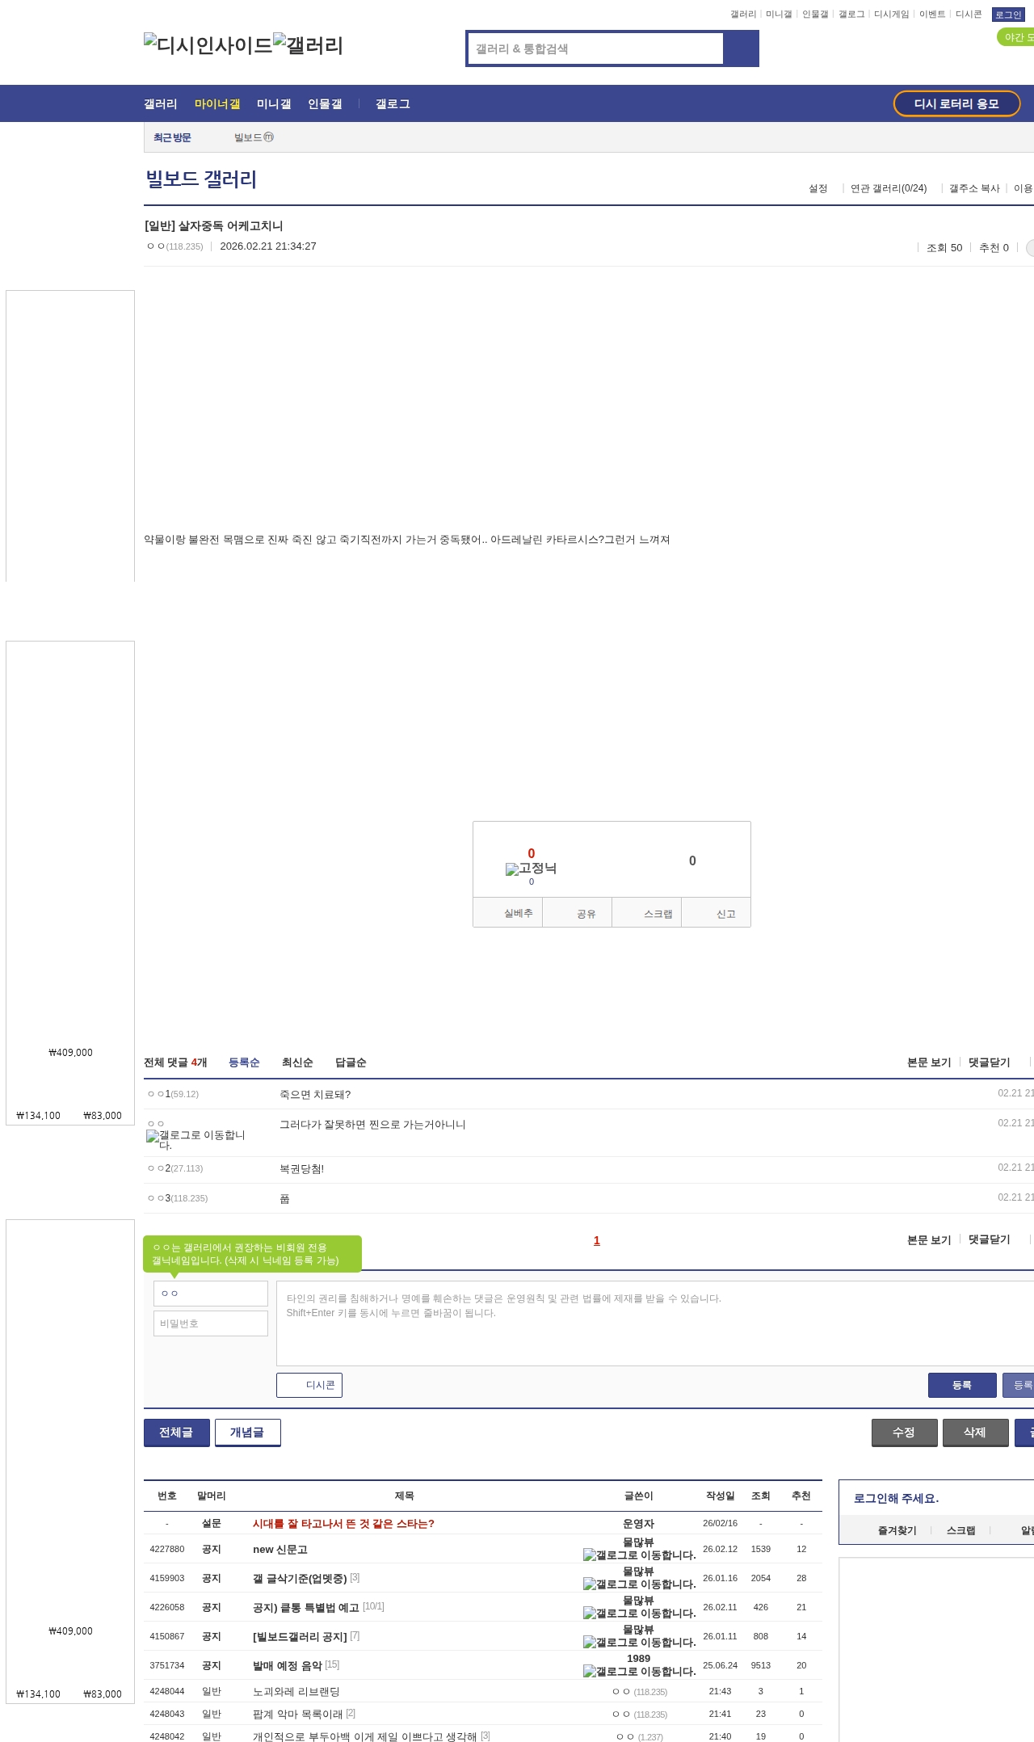Viewport: 1034px width, 1742px height.
Task: Click the gallog icon under the second commenter
Action: pyautogui.click(x=153, y=1136)
